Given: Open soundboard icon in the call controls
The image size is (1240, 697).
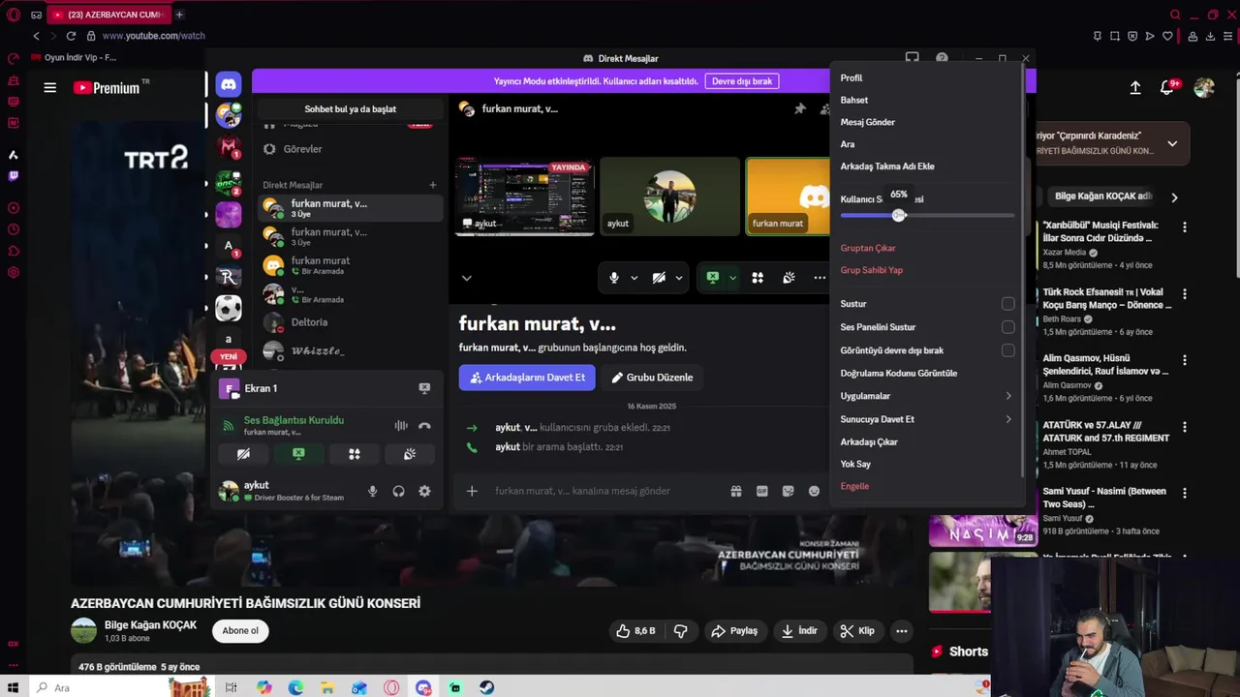Looking at the screenshot, I should (789, 278).
